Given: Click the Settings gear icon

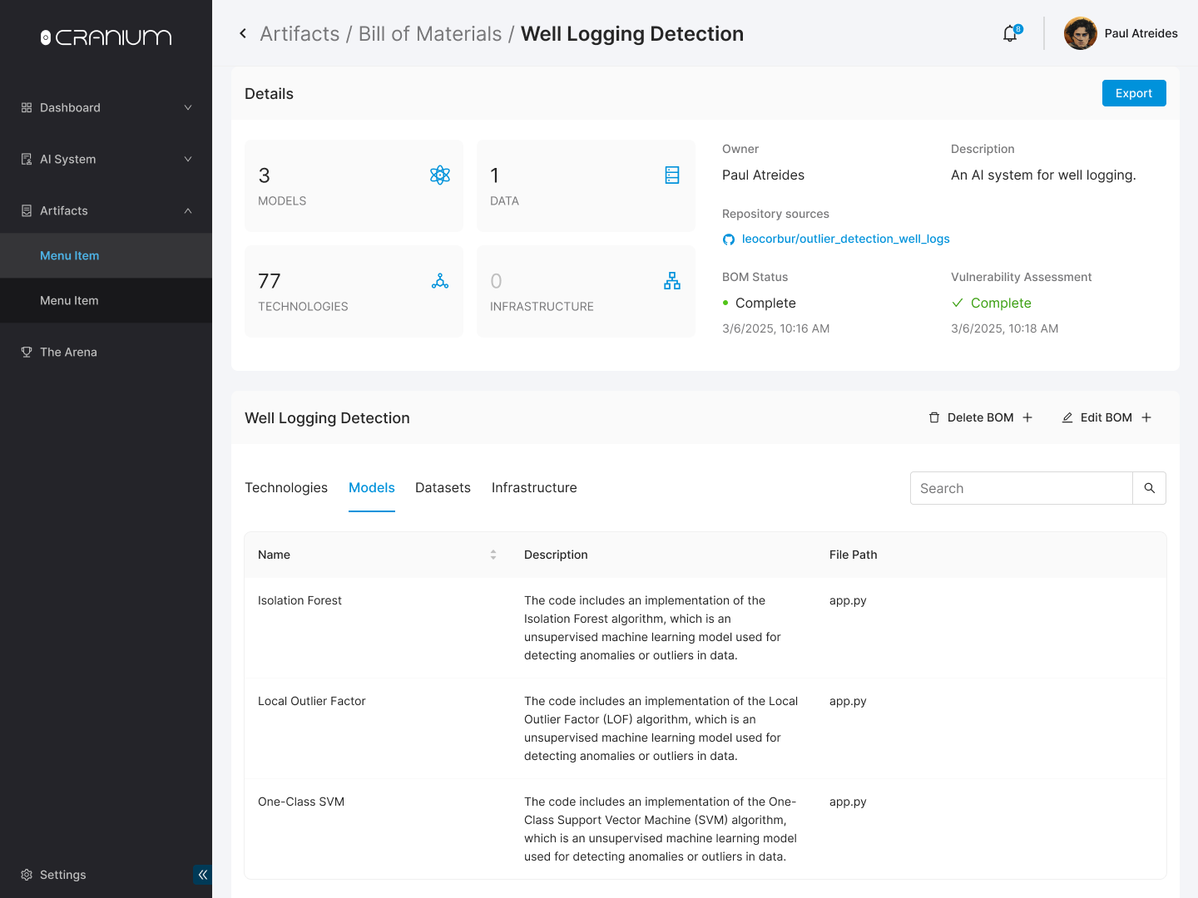Looking at the screenshot, I should [x=27, y=875].
